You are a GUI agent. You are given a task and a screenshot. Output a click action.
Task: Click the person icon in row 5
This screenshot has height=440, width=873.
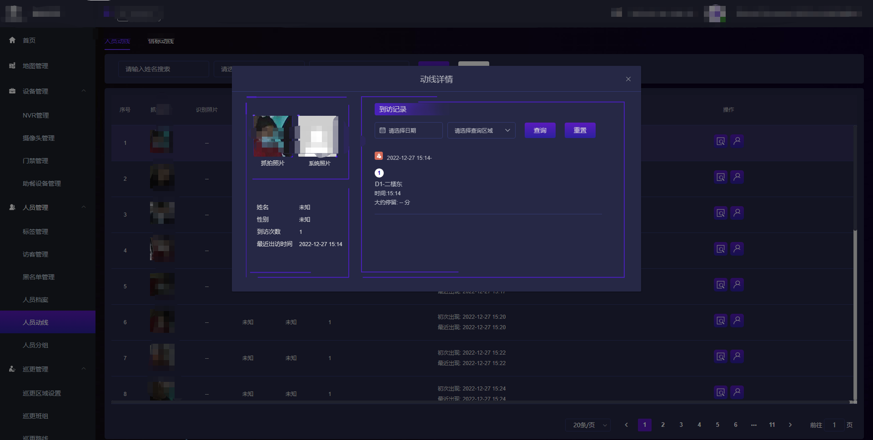pyautogui.click(x=737, y=284)
